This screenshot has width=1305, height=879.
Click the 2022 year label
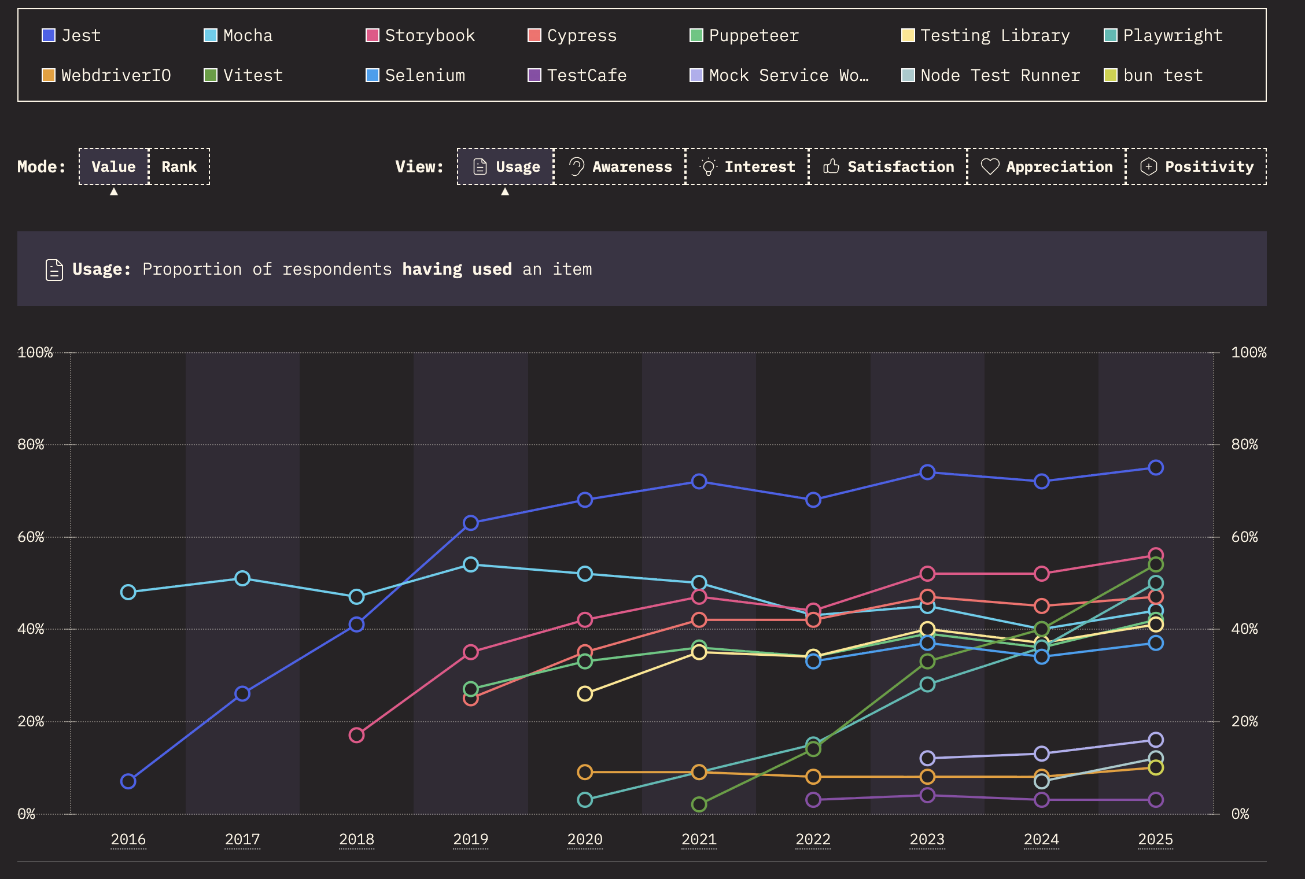pyautogui.click(x=813, y=839)
